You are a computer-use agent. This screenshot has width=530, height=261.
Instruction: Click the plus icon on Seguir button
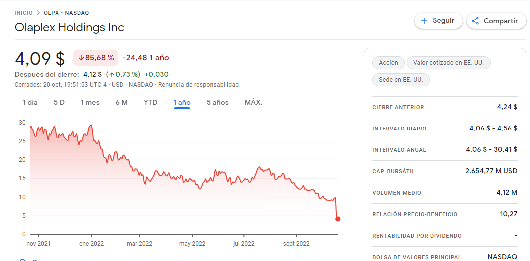point(424,21)
